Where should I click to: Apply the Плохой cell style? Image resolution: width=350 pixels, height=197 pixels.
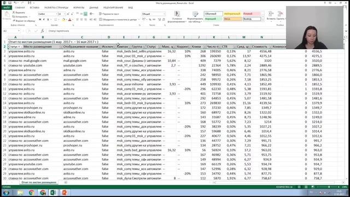(252, 14)
